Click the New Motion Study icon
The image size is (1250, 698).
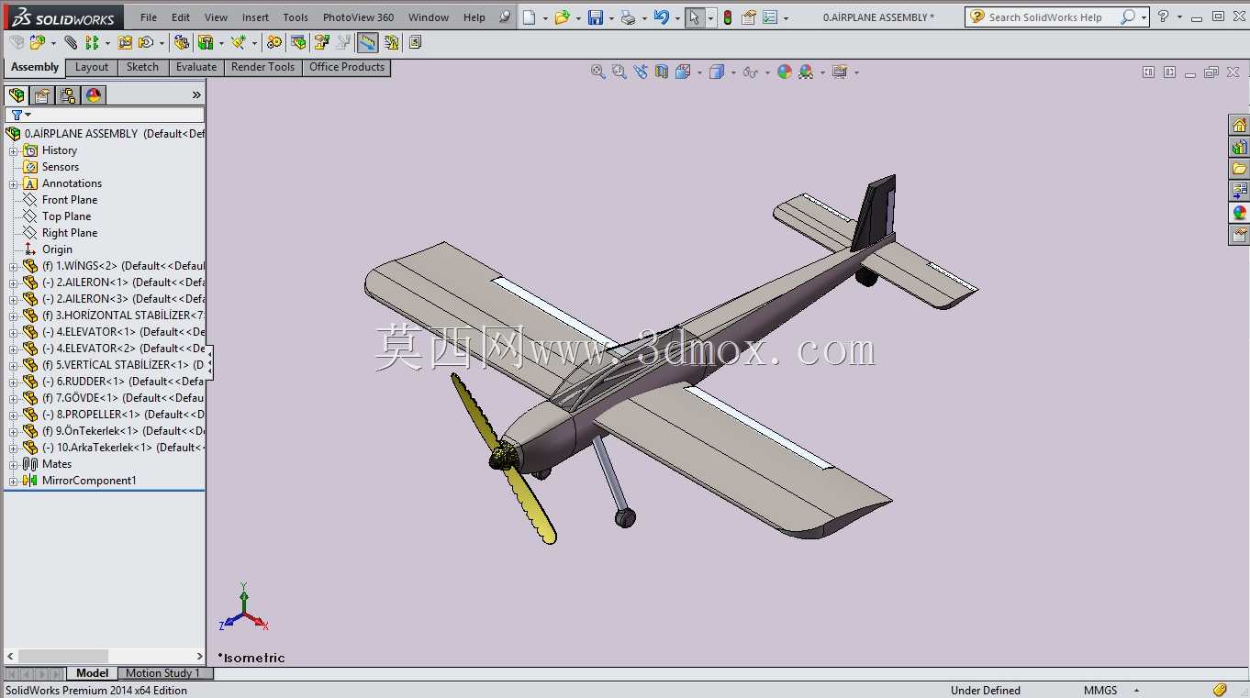point(274,42)
